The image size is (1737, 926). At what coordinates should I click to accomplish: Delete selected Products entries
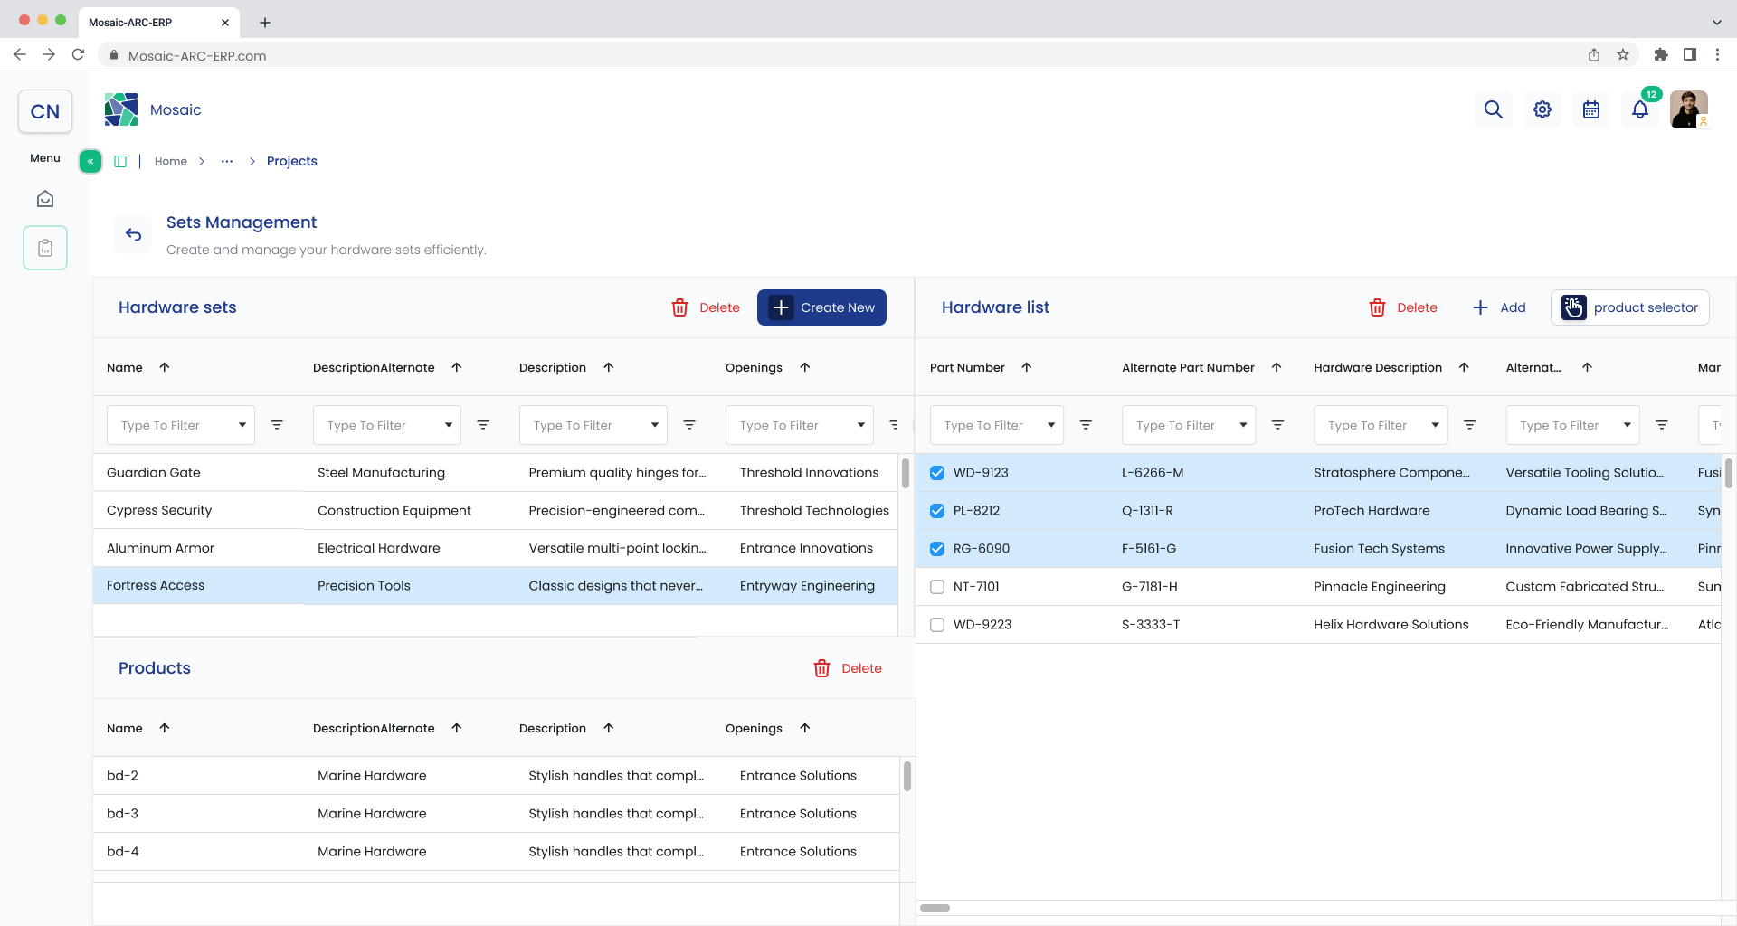tap(848, 668)
